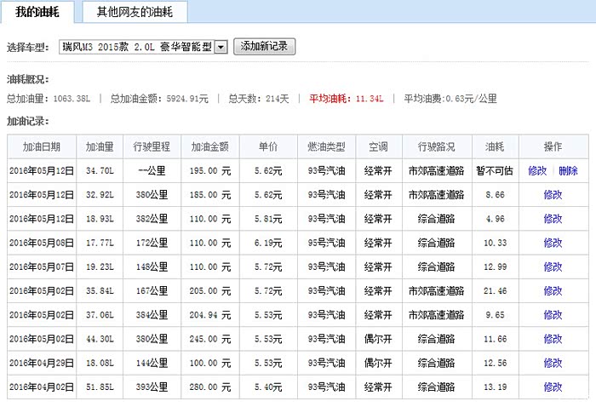
Task: Open the 其他网友的油耗 tab
Action: point(135,12)
